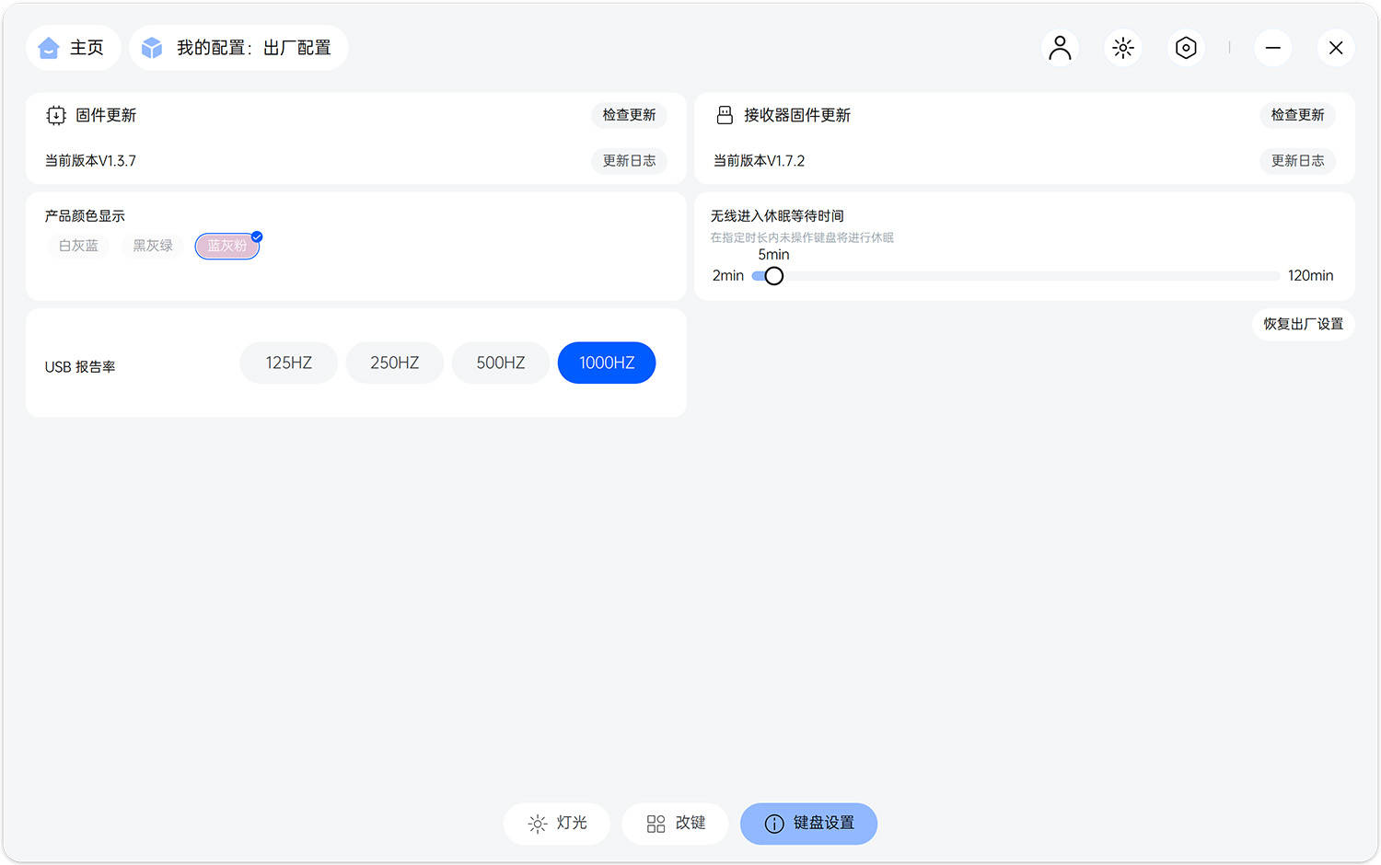Click the 当前版本V1.7.2 text
1381x865 pixels.
click(x=759, y=161)
